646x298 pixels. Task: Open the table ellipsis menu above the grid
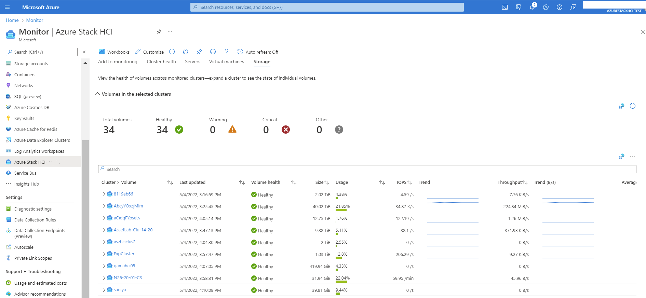coord(633,156)
